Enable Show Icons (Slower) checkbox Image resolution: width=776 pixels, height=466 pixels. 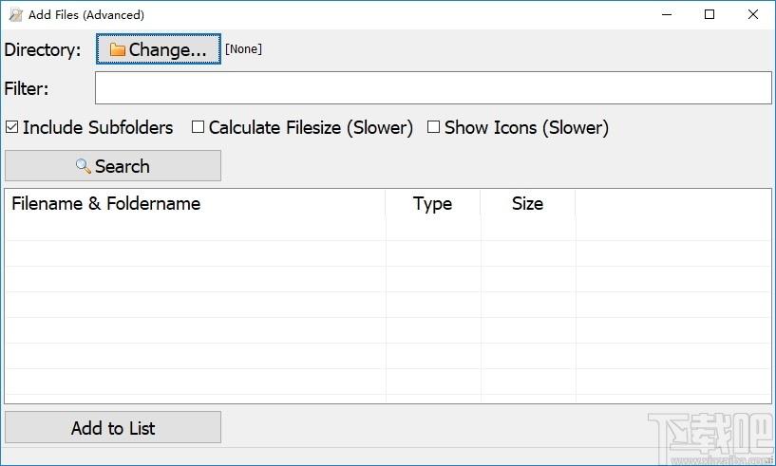433,127
